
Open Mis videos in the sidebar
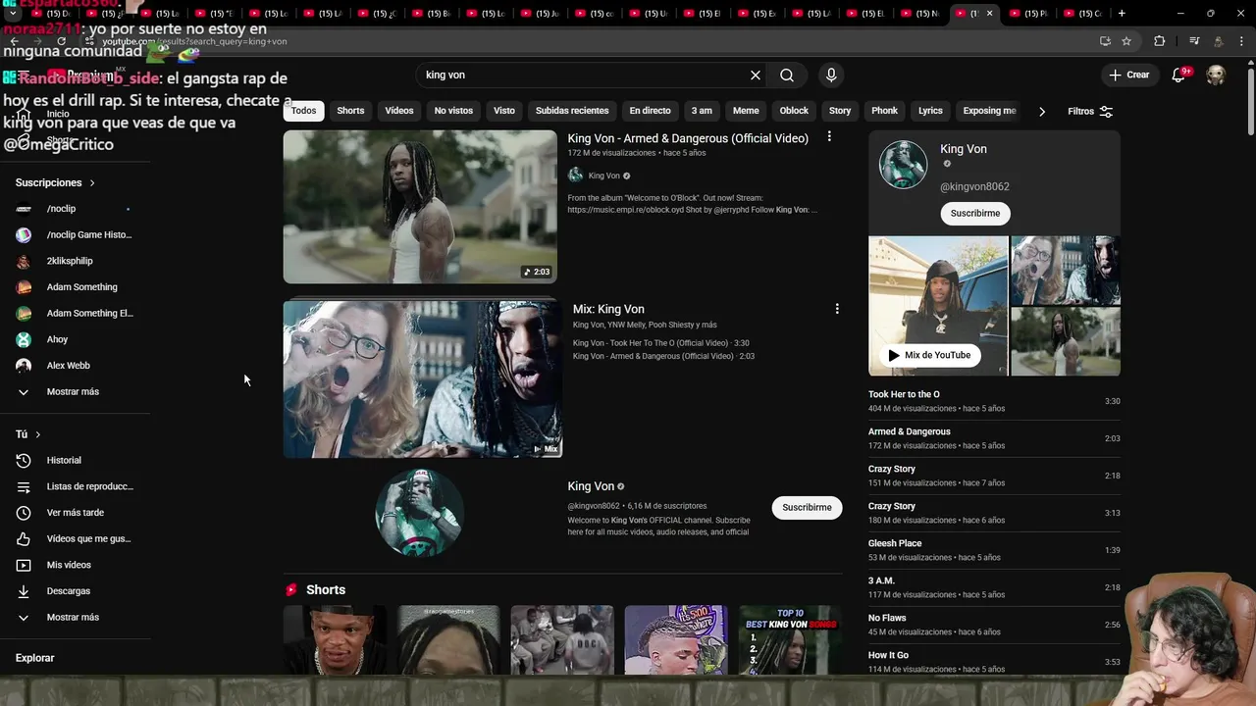[x=75, y=565]
